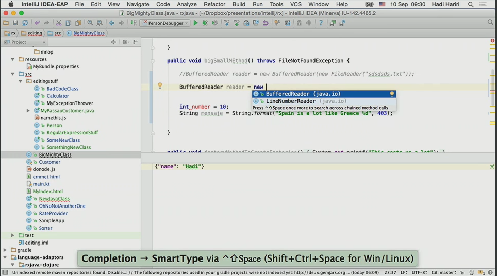Click Search Everywhere magnifier at toolbar right
This screenshot has height=276, width=497.
tap(490, 23)
